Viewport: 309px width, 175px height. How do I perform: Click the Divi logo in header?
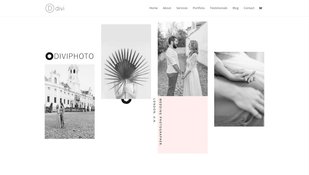tap(55, 8)
